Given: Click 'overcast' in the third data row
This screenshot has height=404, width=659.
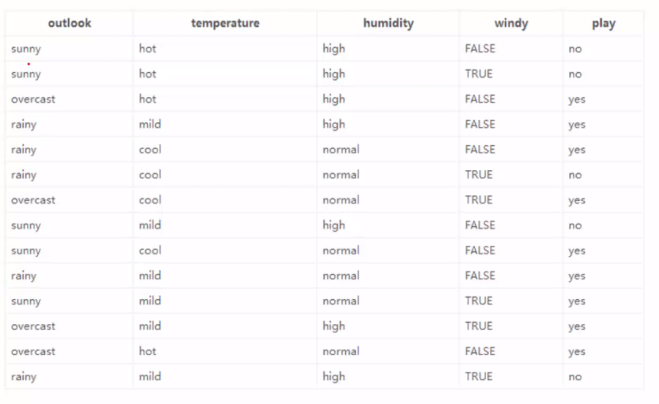Looking at the screenshot, I should tap(33, 99).
